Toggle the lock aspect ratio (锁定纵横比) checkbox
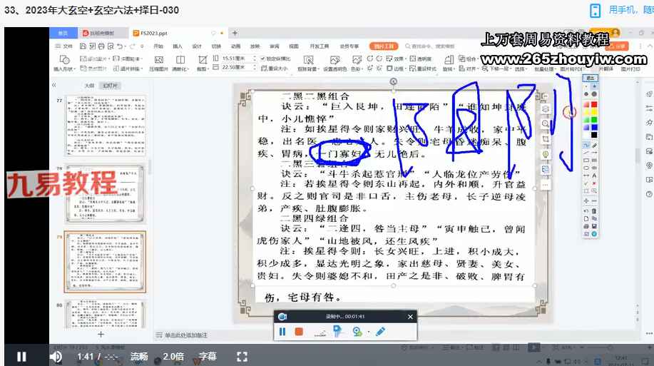The width and height of the screenshot is (654, 366). 263,58
